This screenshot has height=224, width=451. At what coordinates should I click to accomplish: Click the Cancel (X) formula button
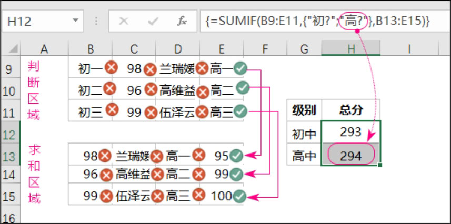pyautogui.click(x=124, y=21)
